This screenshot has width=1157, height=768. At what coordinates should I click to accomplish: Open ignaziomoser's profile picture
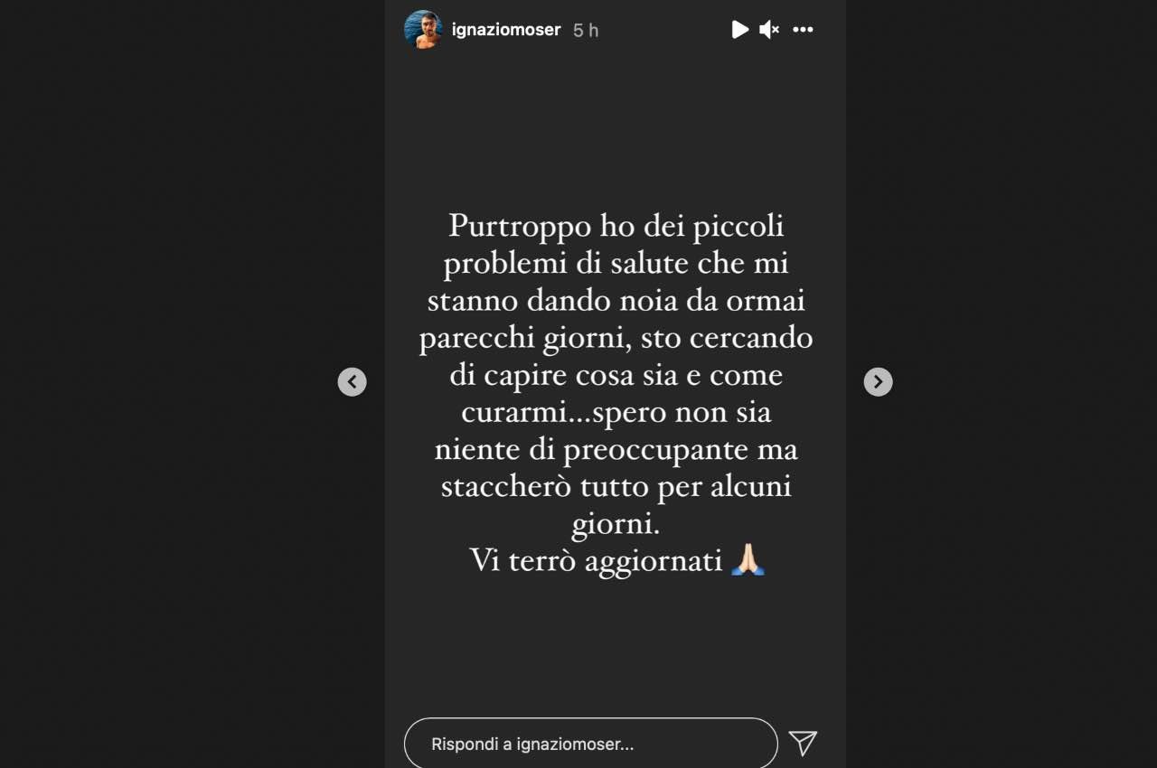(423, 30)
